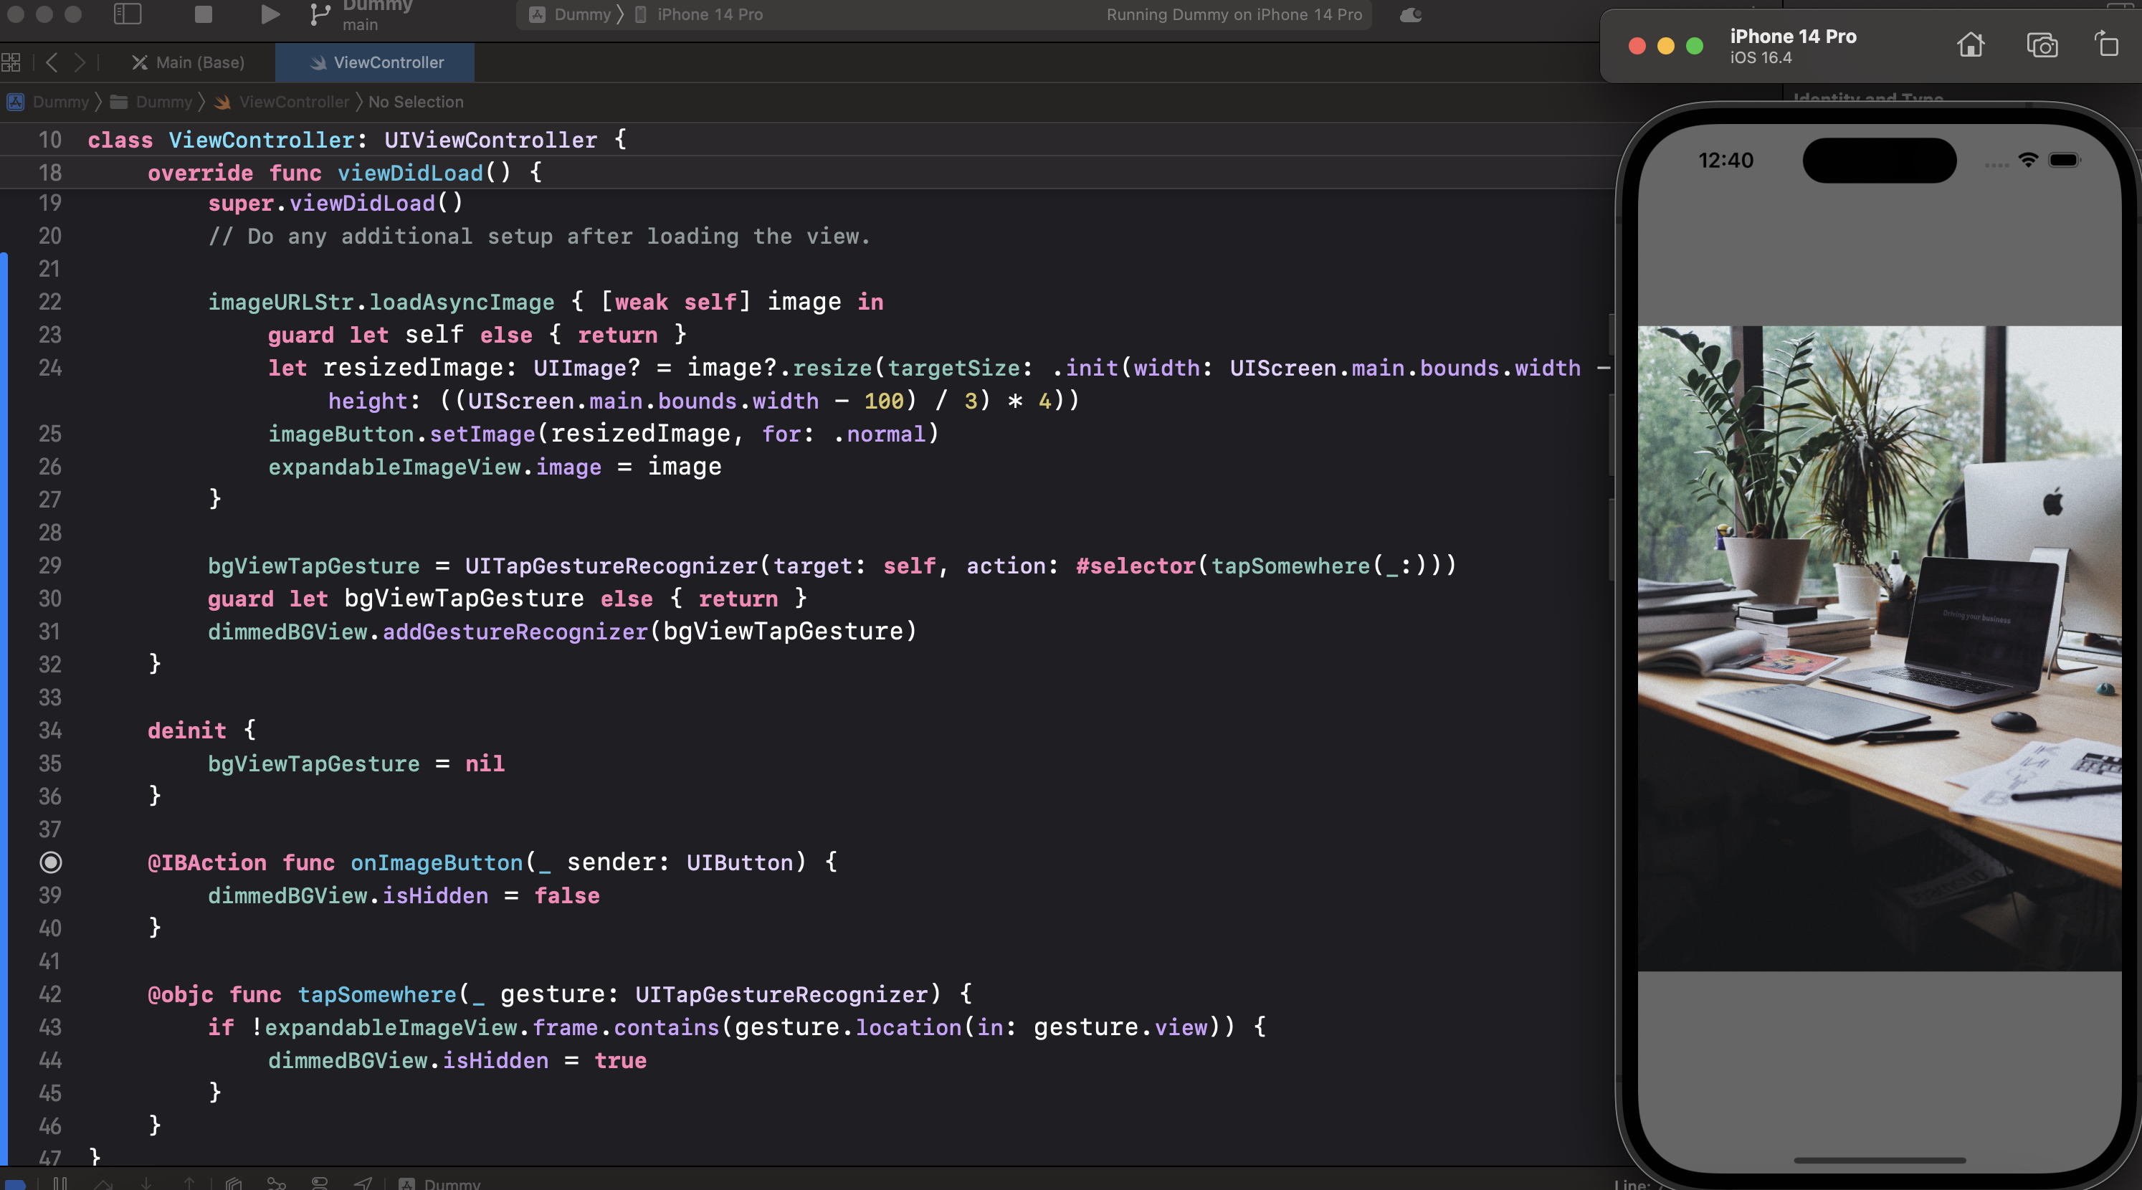Toggle the navigator sidebar panel
Image resolution: width=2142 pixels, height=1190 pixels.
click(127, 14)
